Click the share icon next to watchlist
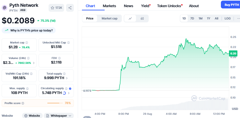 click(70, 8)
